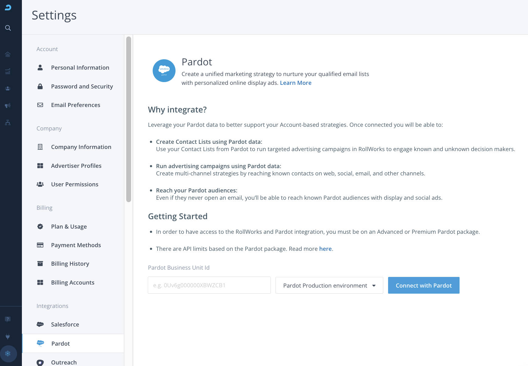Expand the Pardot Production environment dropdown

click(329, 285)
